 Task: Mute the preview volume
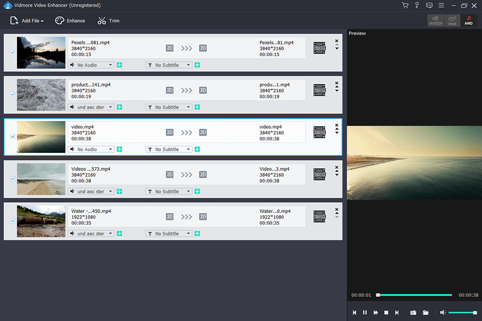[x=443, y=312]
